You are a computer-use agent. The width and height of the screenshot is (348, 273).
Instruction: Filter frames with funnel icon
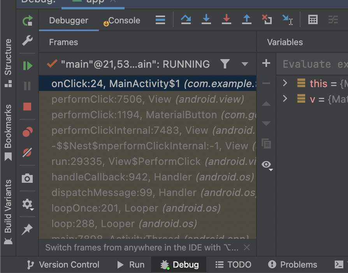(x=225, y=64)
